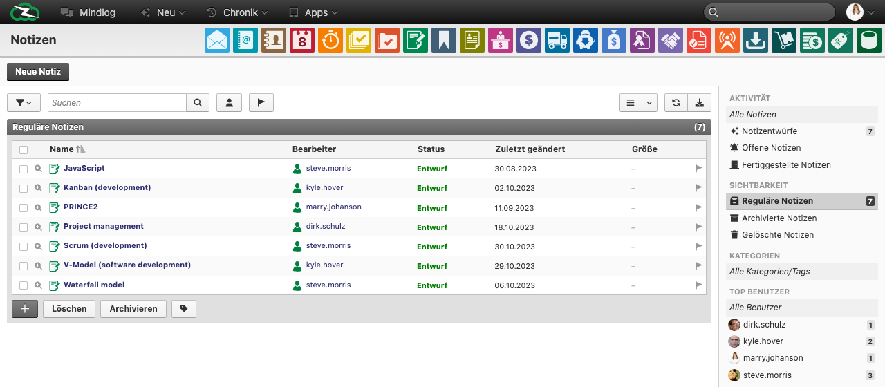The height and width of the screenshot is (387, 885).
Task: Open the dark green hand truck icon
Action: click(x=784, y=40)
